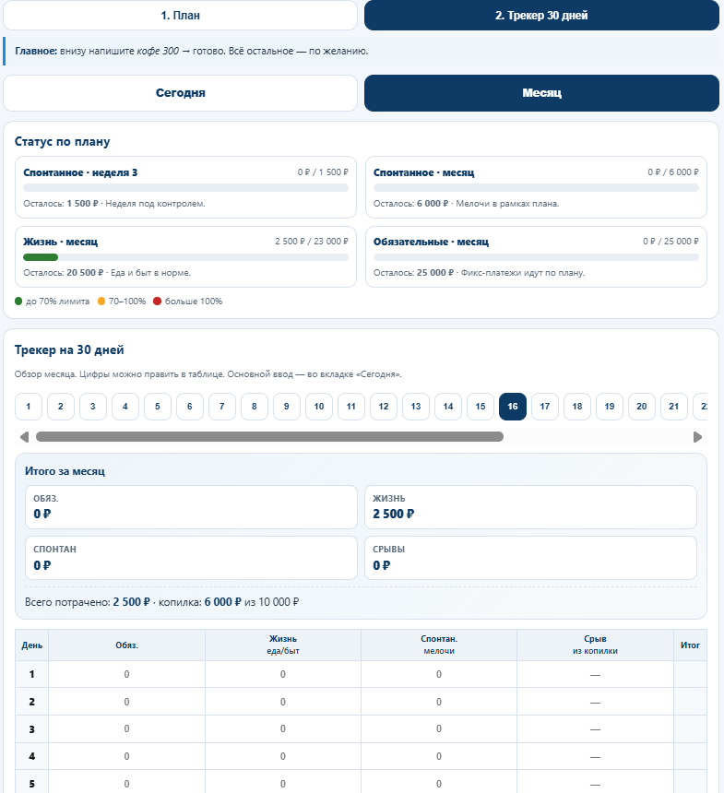Select day 6 chip
Image resolution: width=724 pixels, height=793 pixels.
point(190,407)
